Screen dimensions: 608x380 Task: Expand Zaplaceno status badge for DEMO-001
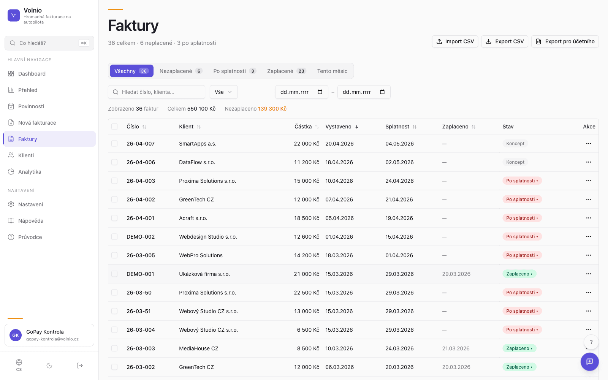point(519,274)
